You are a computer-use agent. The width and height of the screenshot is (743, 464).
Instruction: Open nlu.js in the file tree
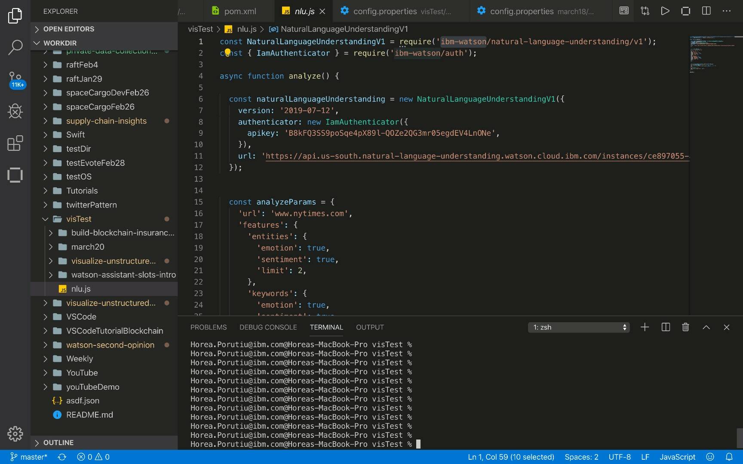104,289
